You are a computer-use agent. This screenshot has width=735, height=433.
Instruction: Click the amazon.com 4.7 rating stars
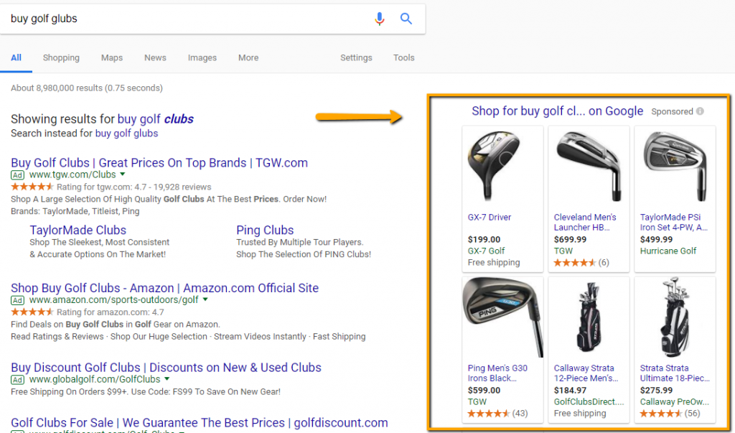[x=32, y=312]
